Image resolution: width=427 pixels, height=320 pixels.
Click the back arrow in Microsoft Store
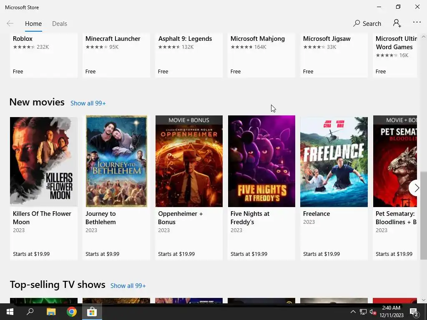click(x=10, y=23)
